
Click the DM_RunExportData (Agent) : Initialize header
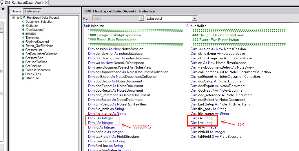coord(120,11)
